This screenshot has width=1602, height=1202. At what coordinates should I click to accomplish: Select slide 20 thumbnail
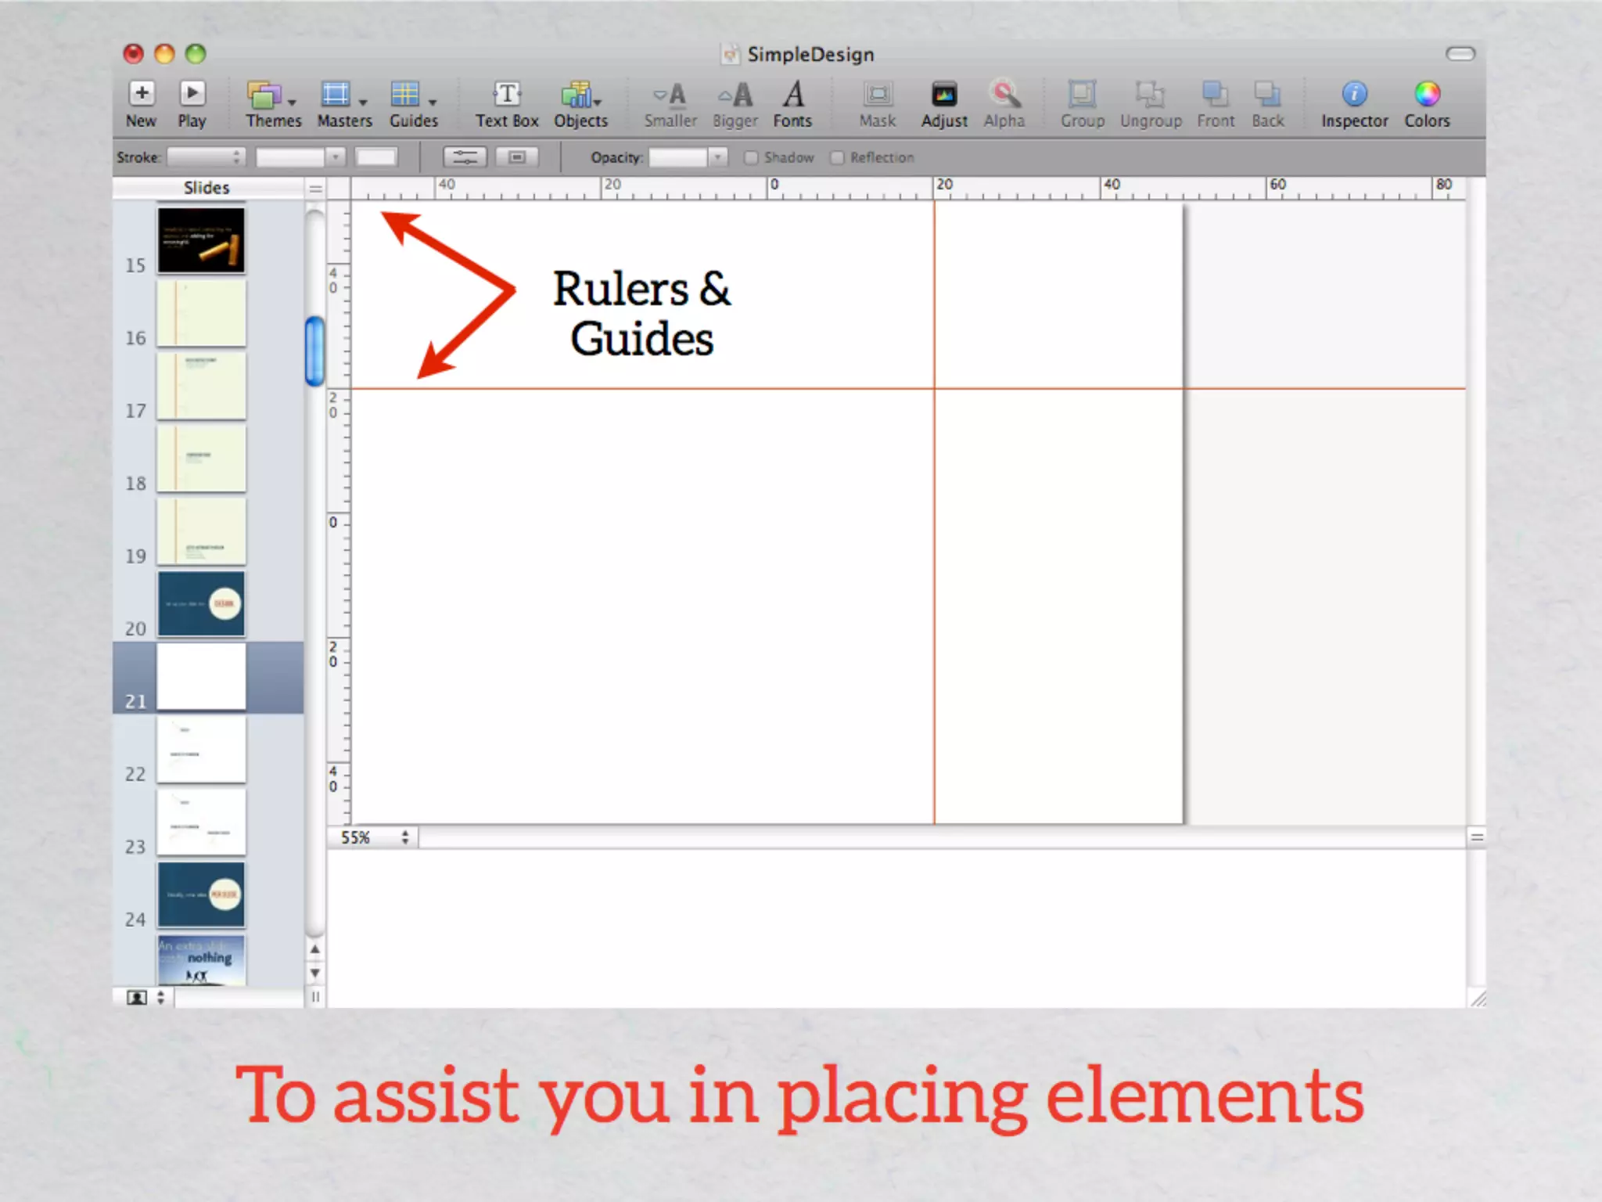[x=201, y=604]
